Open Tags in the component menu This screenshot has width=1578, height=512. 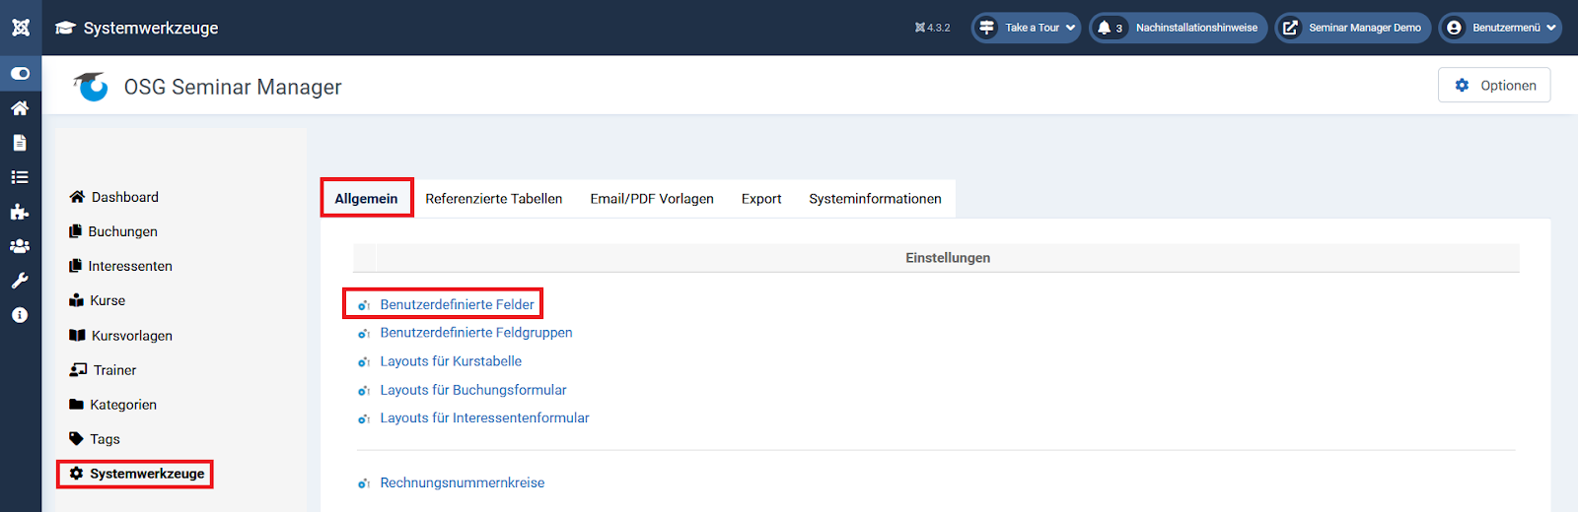point(105,439)
